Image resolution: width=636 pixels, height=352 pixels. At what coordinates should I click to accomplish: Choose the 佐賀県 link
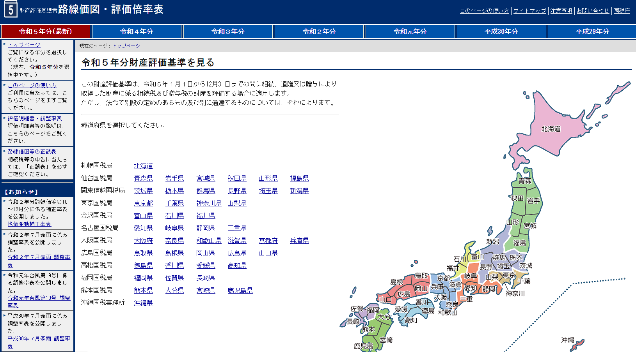tap(175, 278)
